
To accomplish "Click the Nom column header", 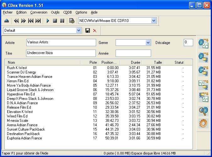I will [x=12, y=62].
